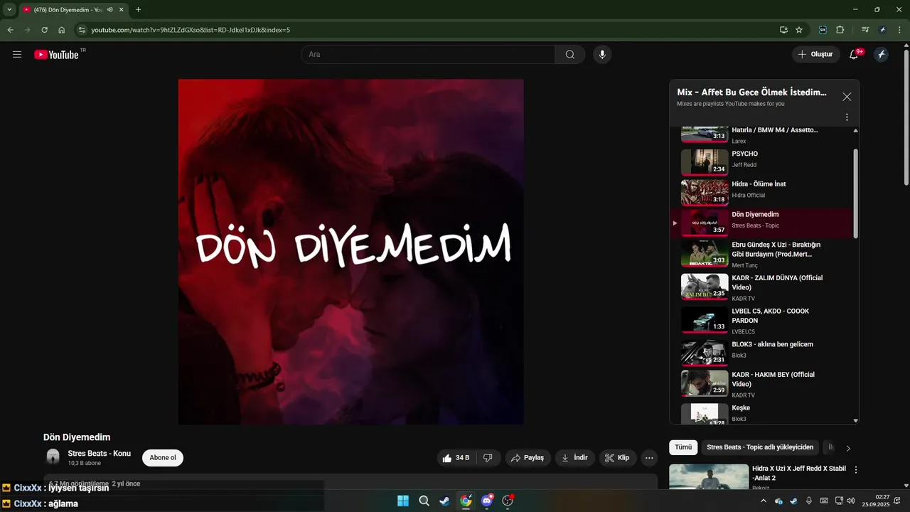Image resolution: width=910 pixels, height=512 pixels.
Task: Open Chrome tab search dropdown
Action: coord(9,10)
